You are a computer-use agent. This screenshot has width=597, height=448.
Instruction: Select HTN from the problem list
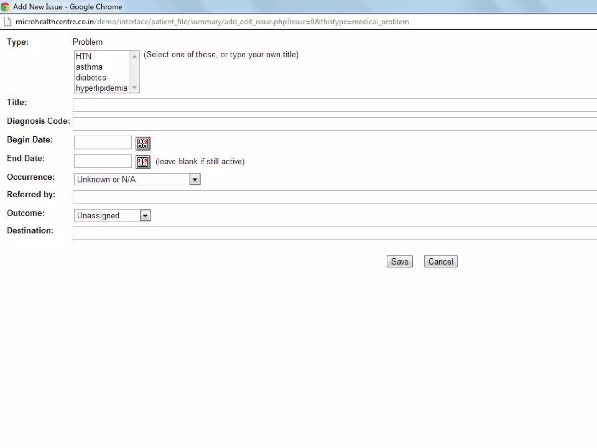84,56
